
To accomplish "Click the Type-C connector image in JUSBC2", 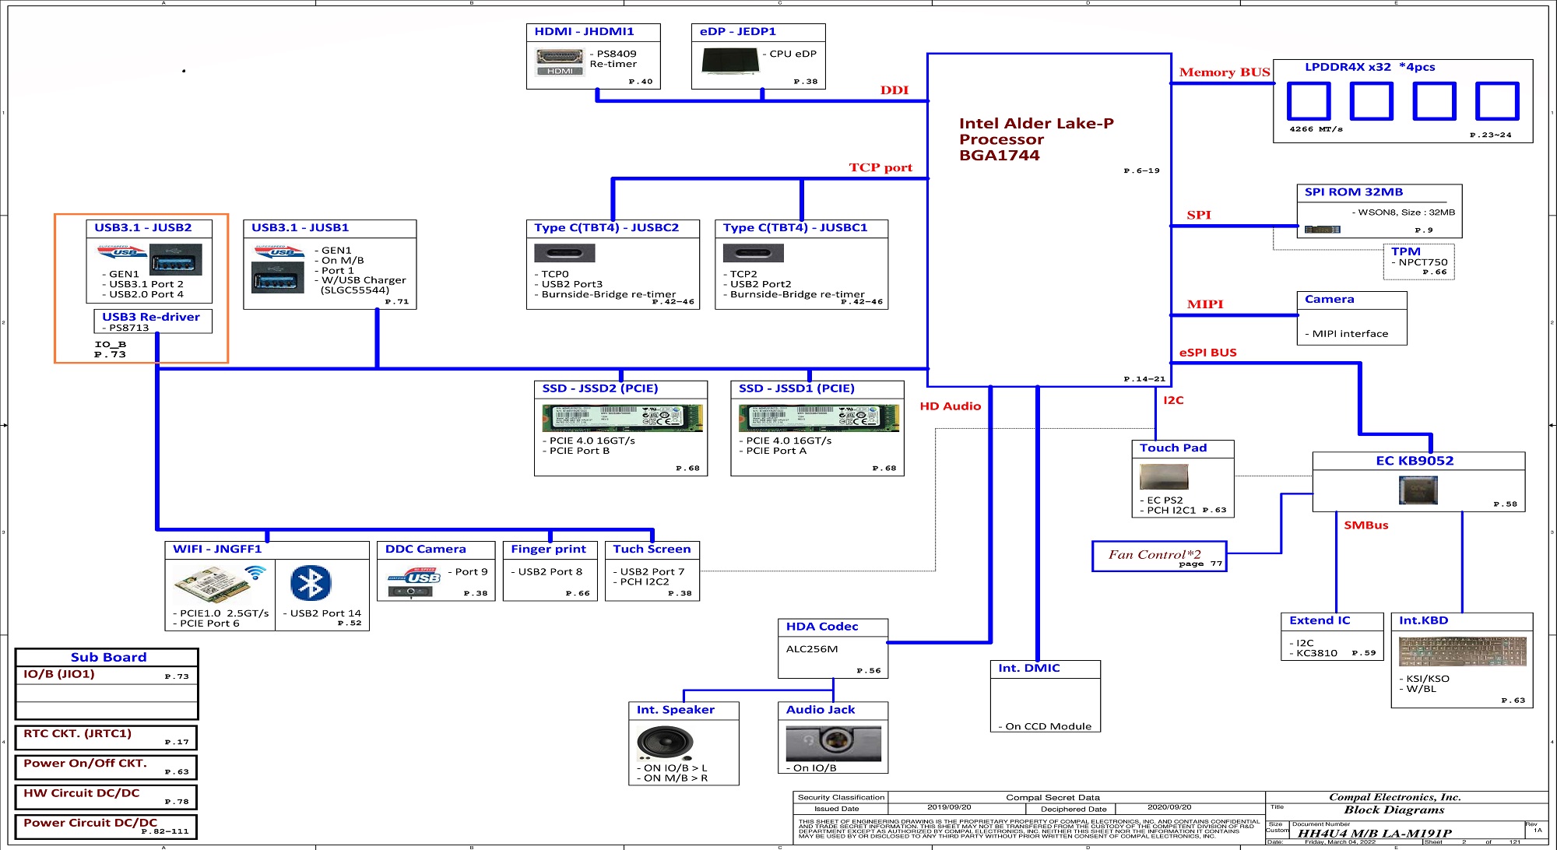I will click(x=564, y=253).
